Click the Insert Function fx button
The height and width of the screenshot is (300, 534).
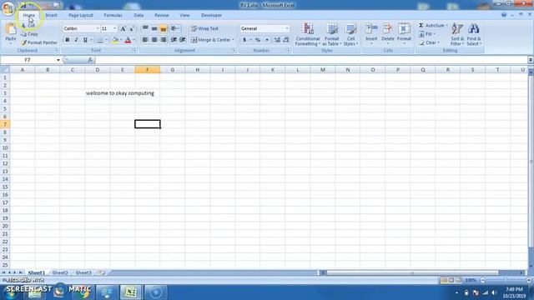pyautogui.click(x=90, y=60)
